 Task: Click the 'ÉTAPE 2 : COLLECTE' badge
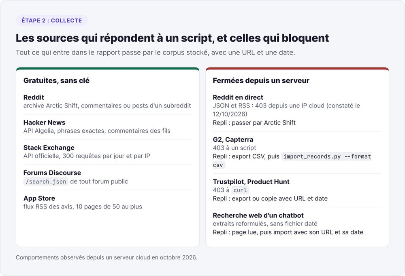52,20
